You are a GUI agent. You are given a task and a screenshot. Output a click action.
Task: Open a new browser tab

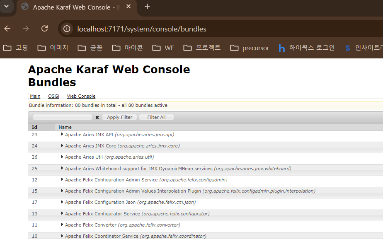[147, 7]
